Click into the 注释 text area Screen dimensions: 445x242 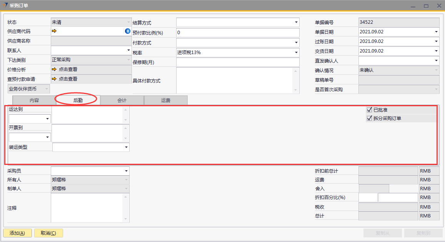pos(87,207)
